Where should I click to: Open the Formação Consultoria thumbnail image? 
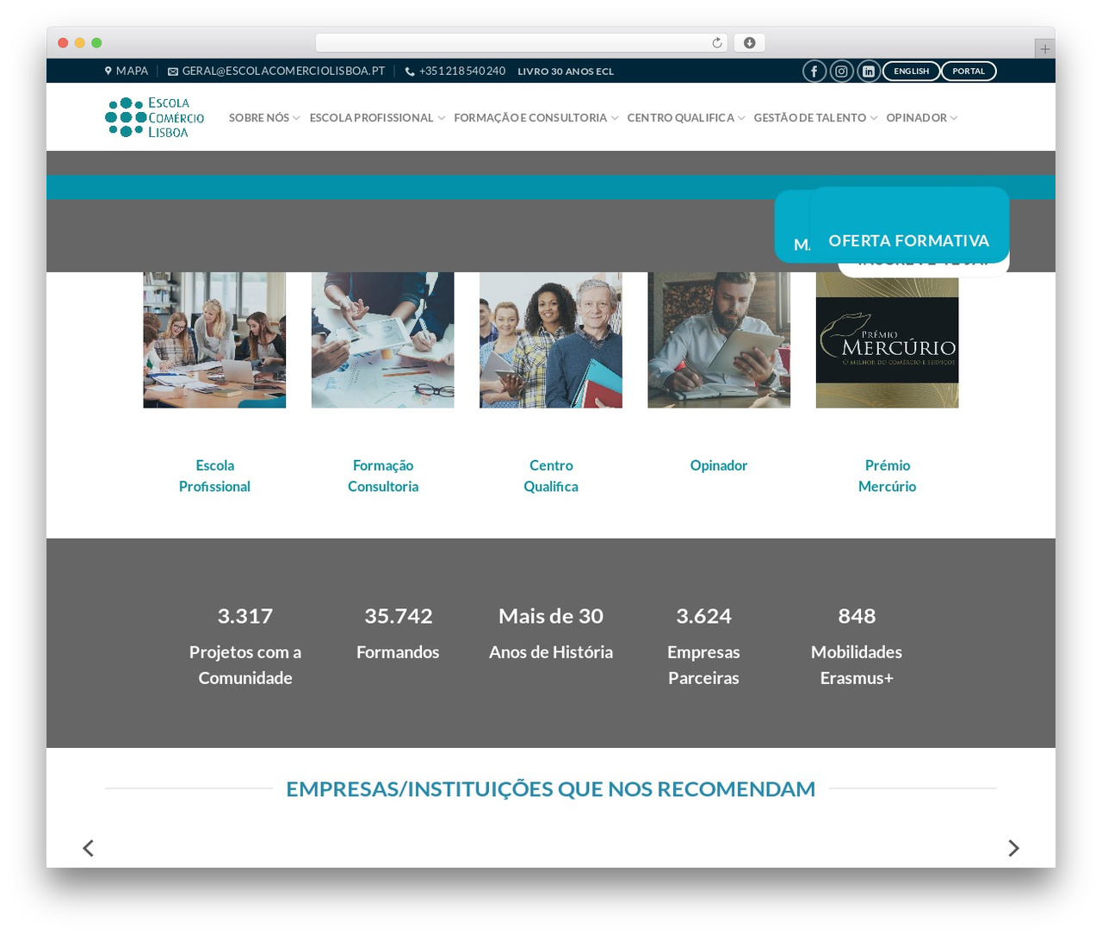pyautogui.click(x=382, y=340)
